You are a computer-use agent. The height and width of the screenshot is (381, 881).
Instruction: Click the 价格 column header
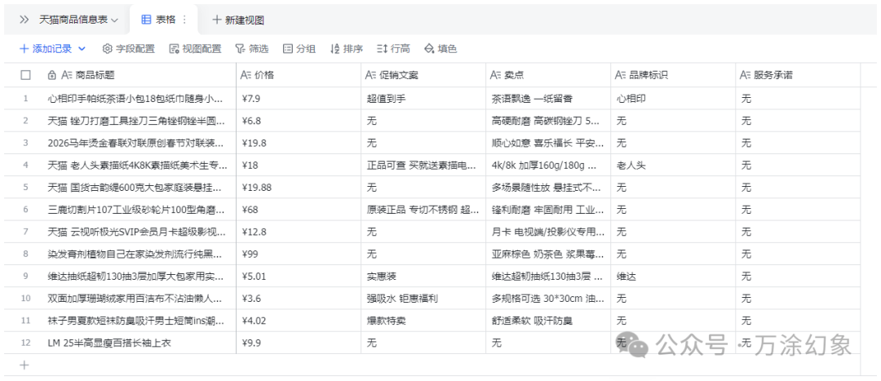click(x=299, y=75)
